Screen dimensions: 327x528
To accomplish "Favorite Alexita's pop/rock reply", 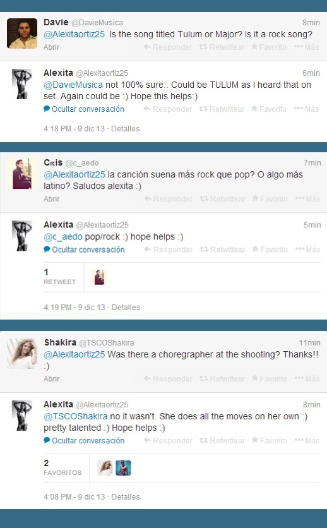I will coord(270,250).
